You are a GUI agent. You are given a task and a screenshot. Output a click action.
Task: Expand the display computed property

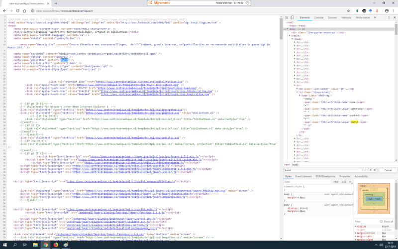click(x=356, y=226)
